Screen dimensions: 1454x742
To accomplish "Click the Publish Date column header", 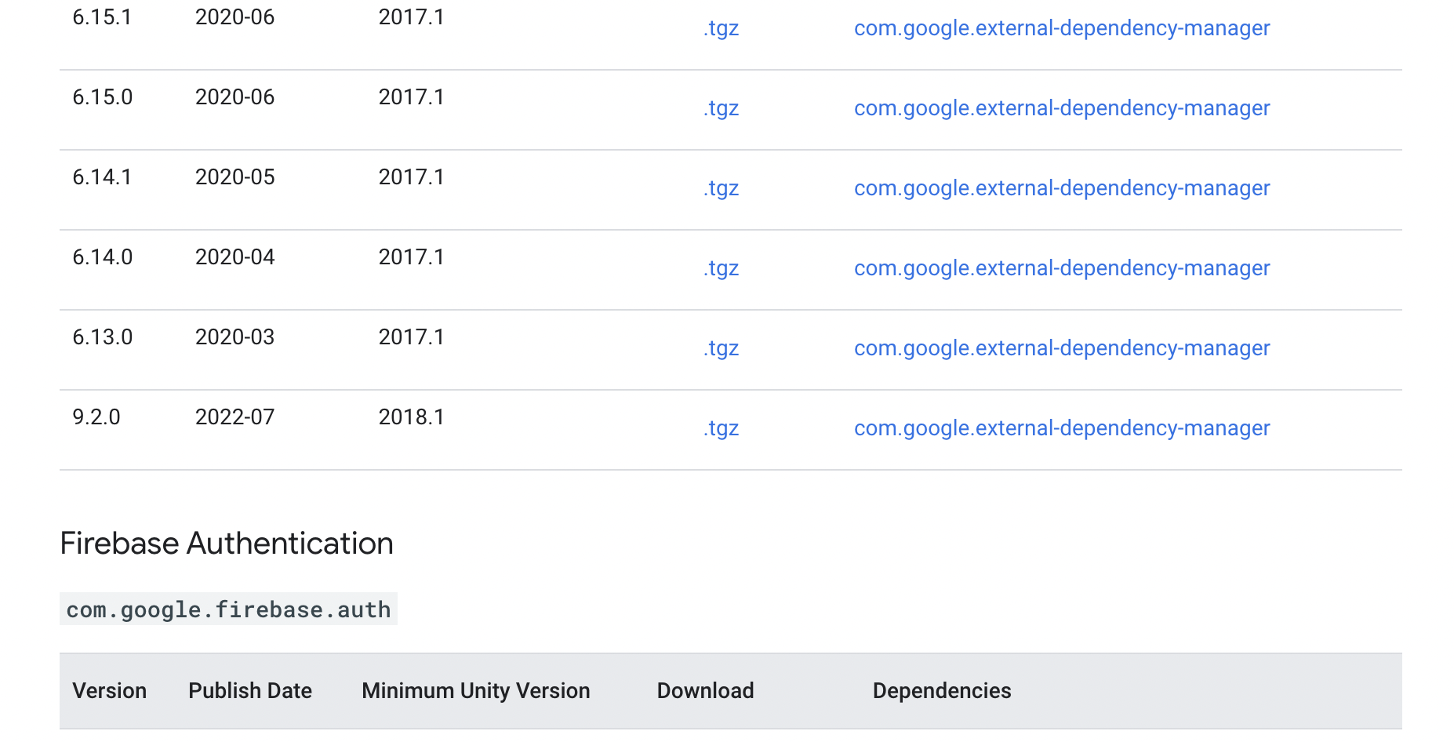I will pos(249,691).
